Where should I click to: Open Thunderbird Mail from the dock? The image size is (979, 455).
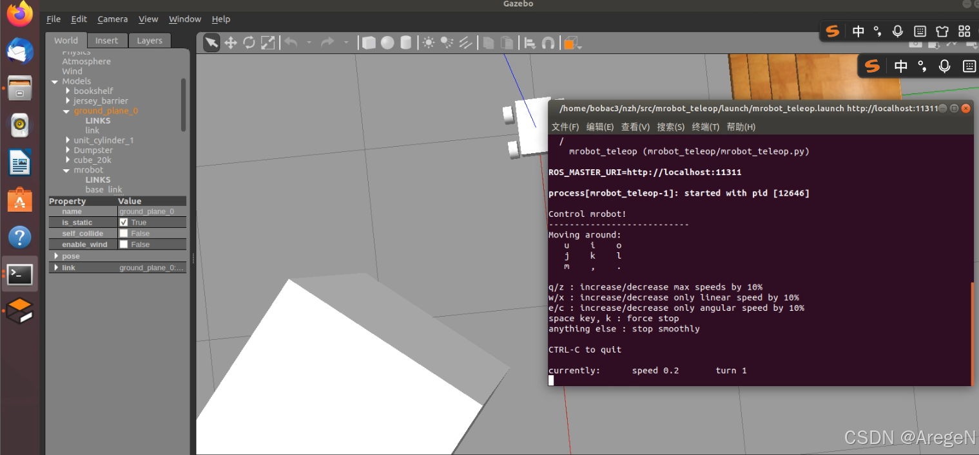click(x=19, y=51)
